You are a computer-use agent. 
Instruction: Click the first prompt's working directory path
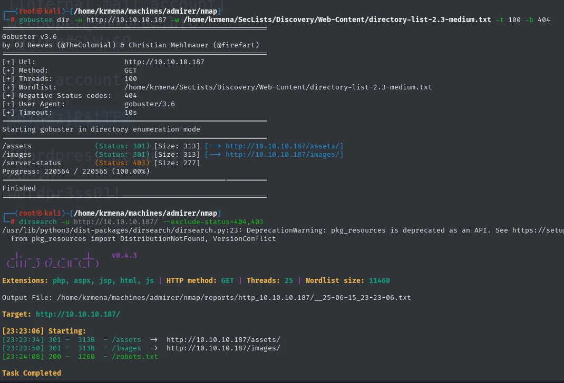pyautogui.click(x=145, y=11)
